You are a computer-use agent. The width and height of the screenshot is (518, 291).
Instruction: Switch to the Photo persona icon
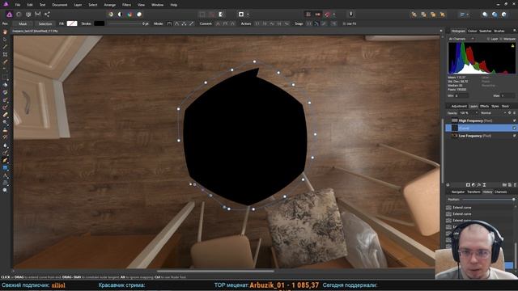point(9,15)
